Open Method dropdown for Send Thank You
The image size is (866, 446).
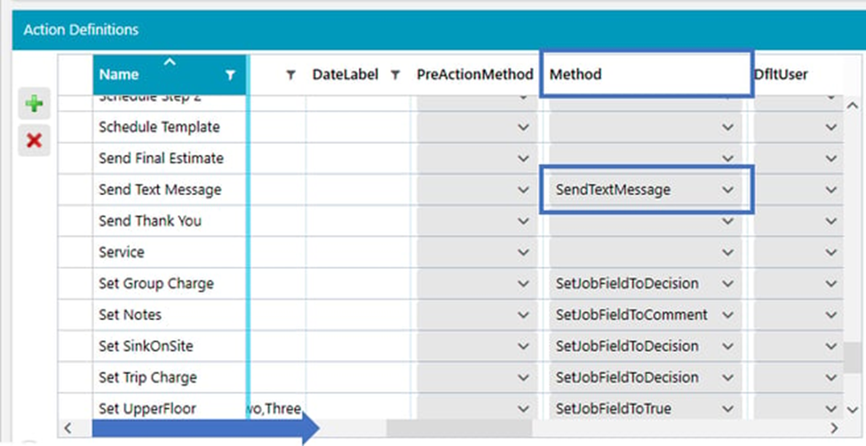coord(728,221)
